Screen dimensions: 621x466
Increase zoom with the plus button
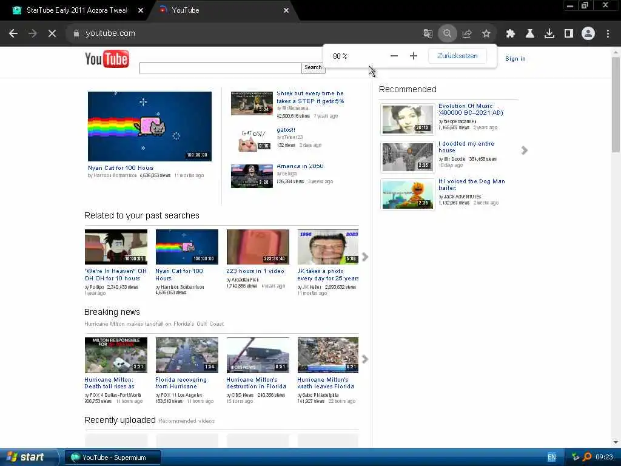click(x=414, y=56)
